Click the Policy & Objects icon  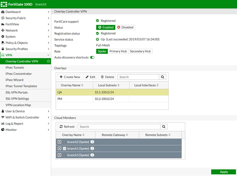(3, 43)
